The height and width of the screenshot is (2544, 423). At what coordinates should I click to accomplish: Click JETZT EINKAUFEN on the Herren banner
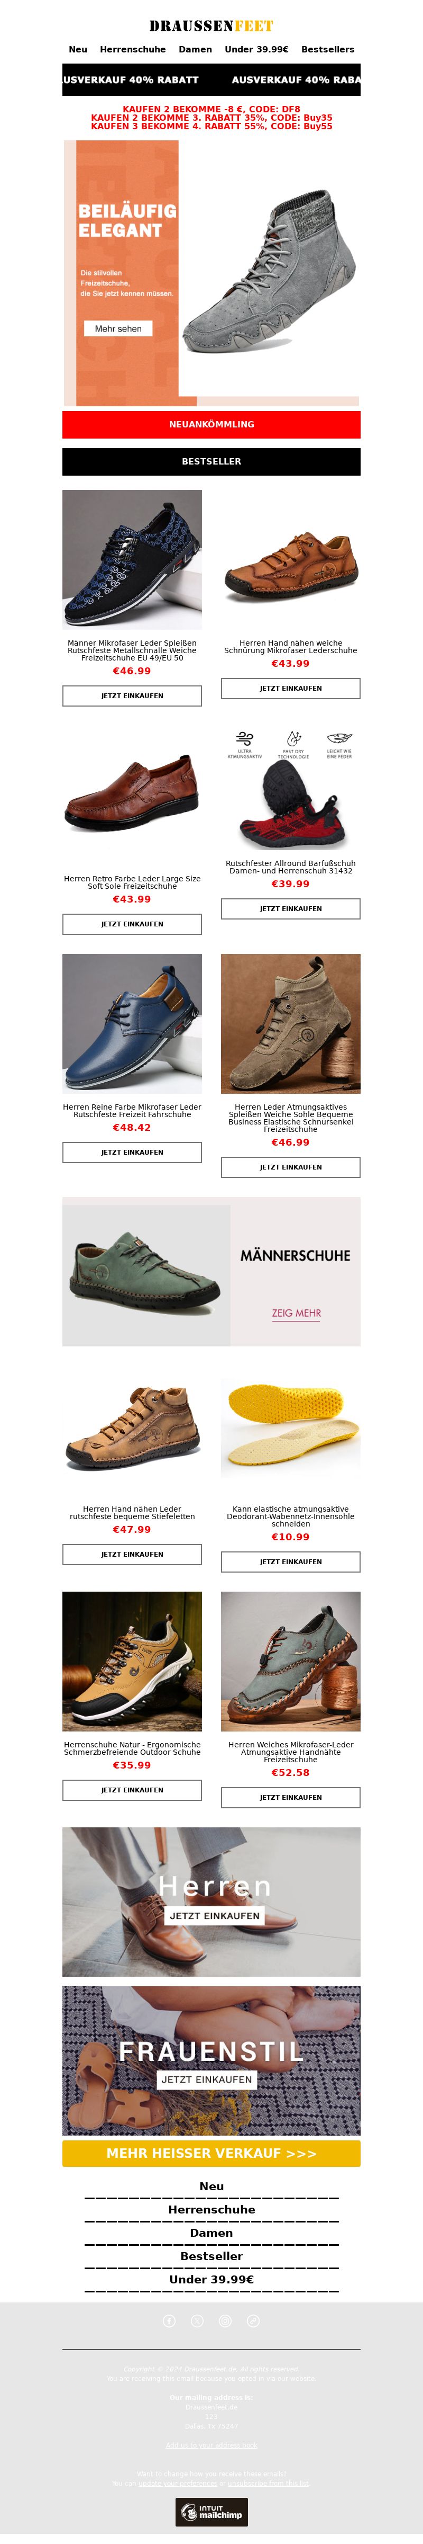[215, 1916]
